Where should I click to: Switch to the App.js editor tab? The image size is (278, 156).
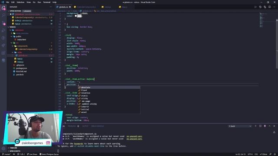click(x=125, y=7)
